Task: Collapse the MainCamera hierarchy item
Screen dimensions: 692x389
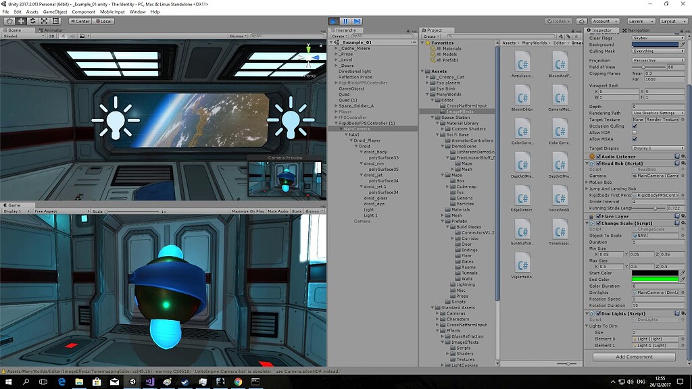Action: (341, 129)
